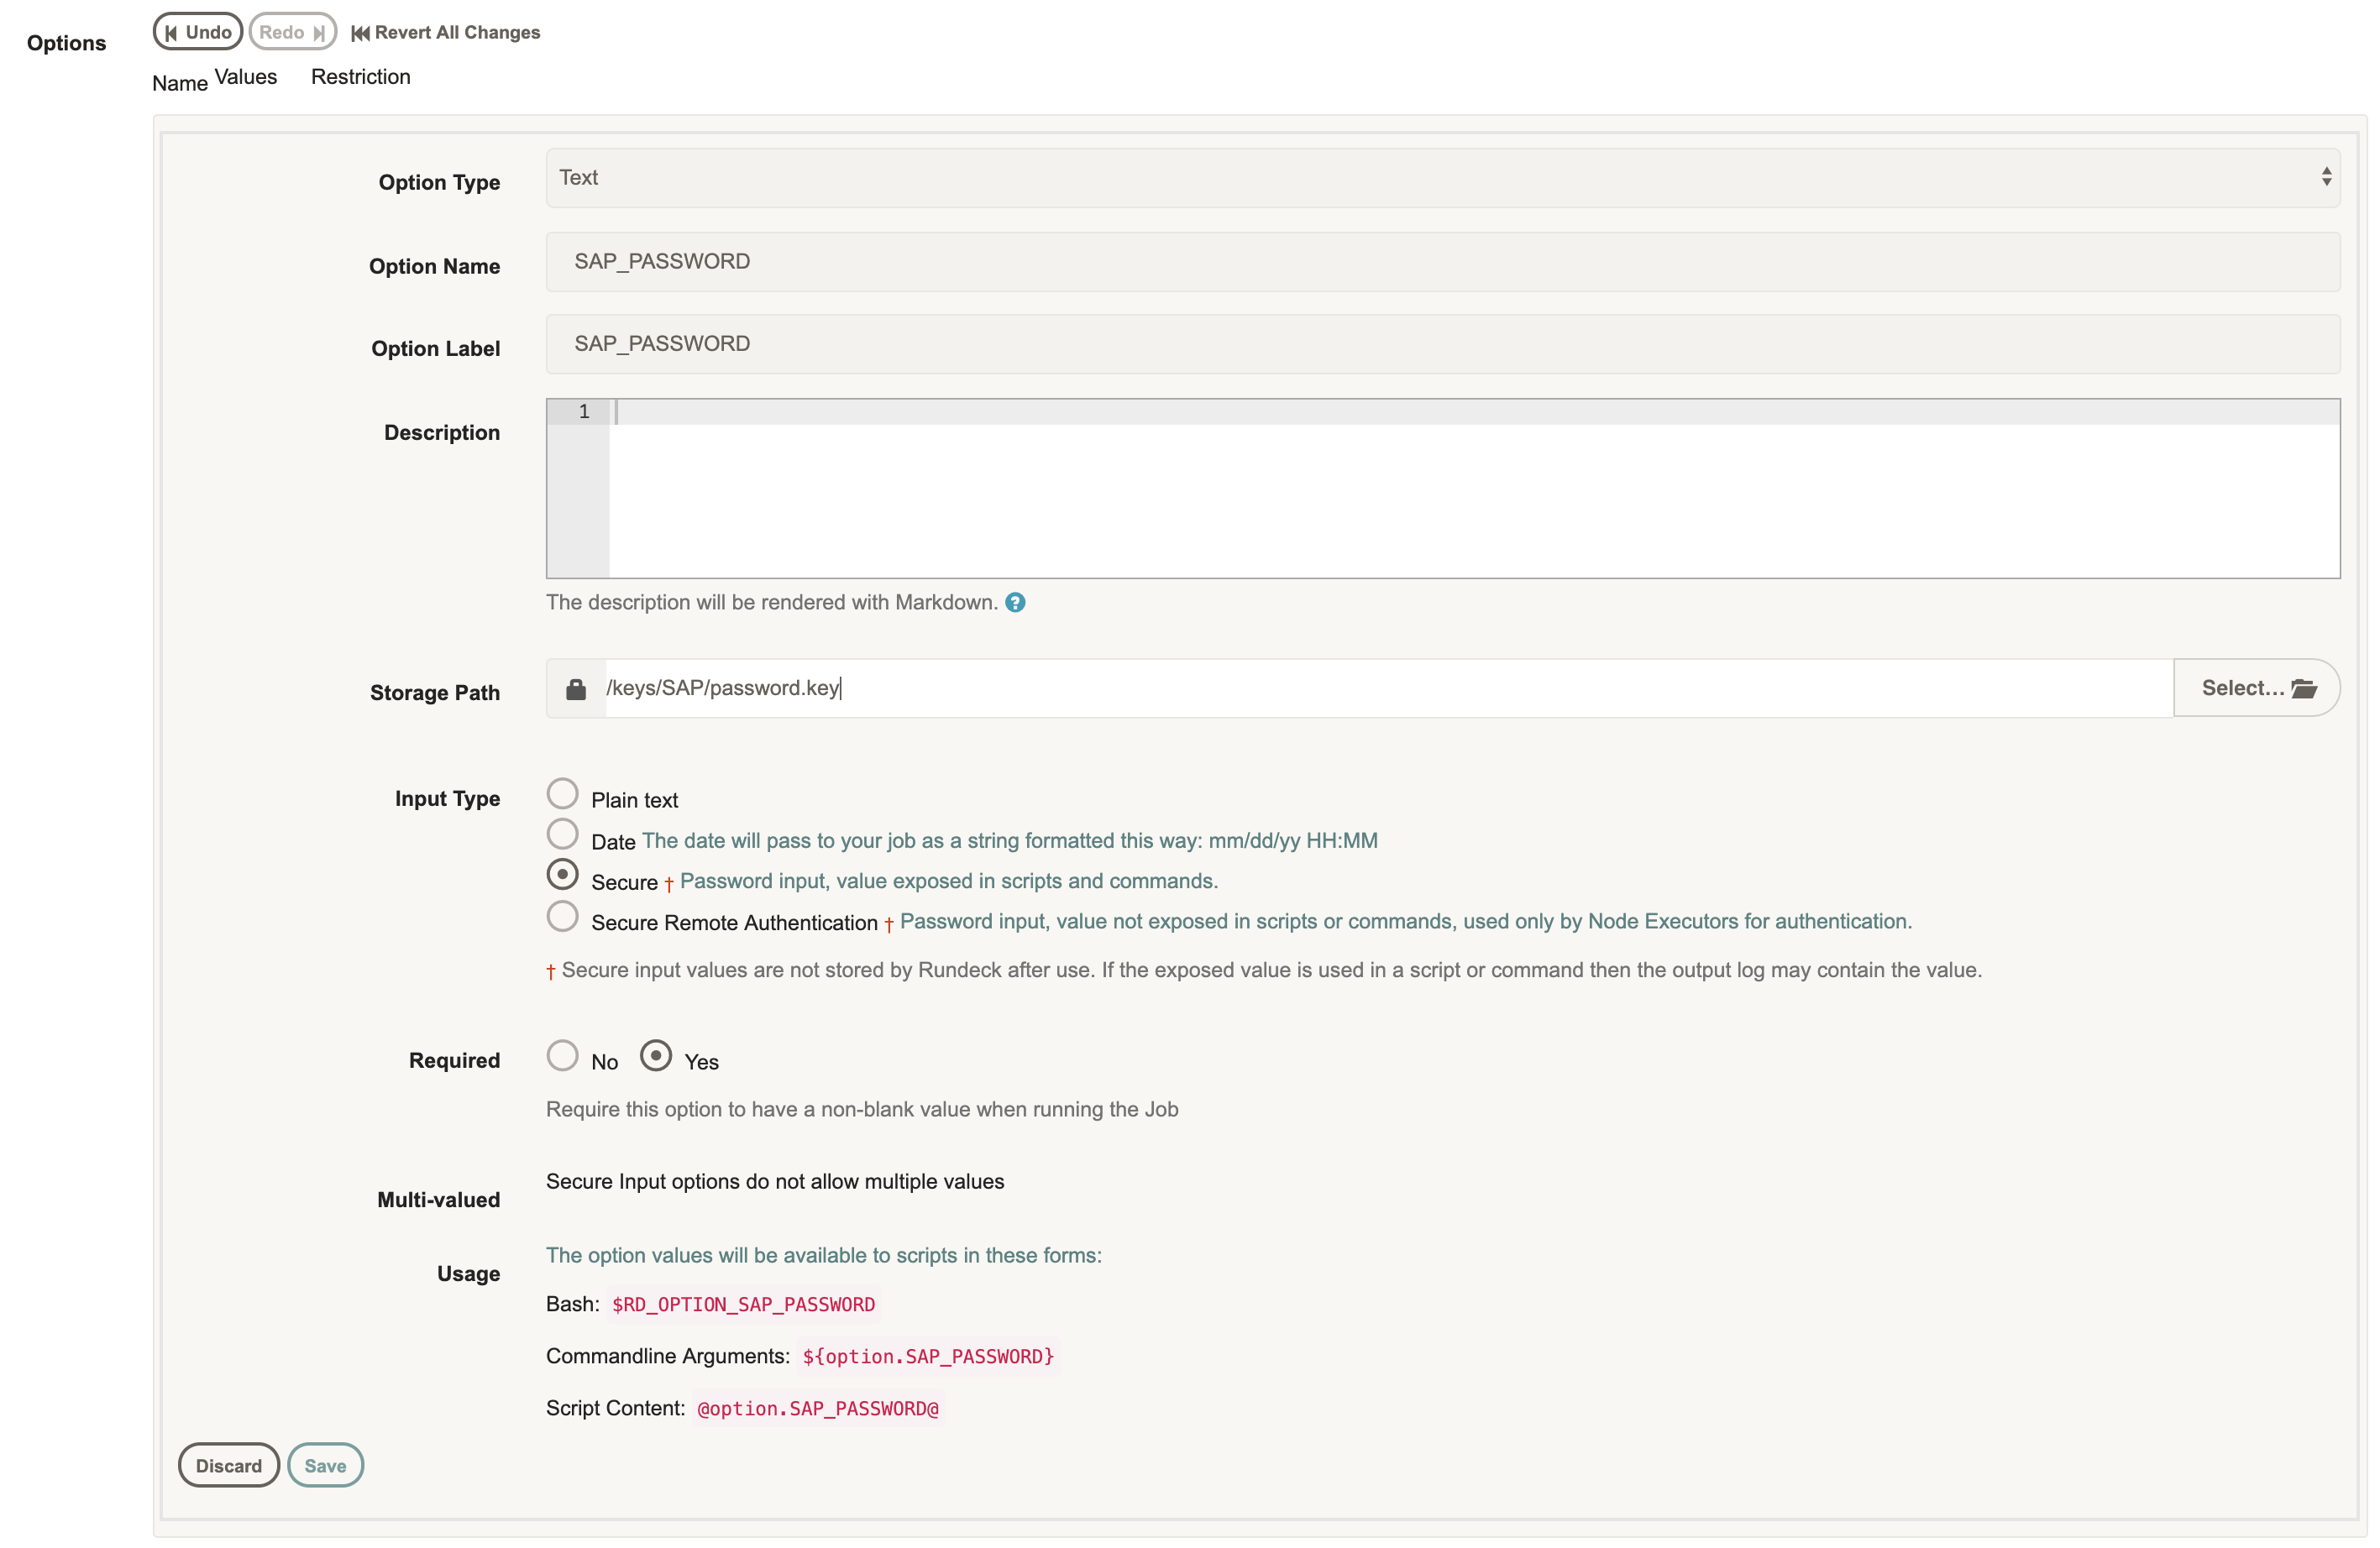Click the Markdown help question mark icon
This screenshot has width=2380, height=1548.
tap(1015, 603)
